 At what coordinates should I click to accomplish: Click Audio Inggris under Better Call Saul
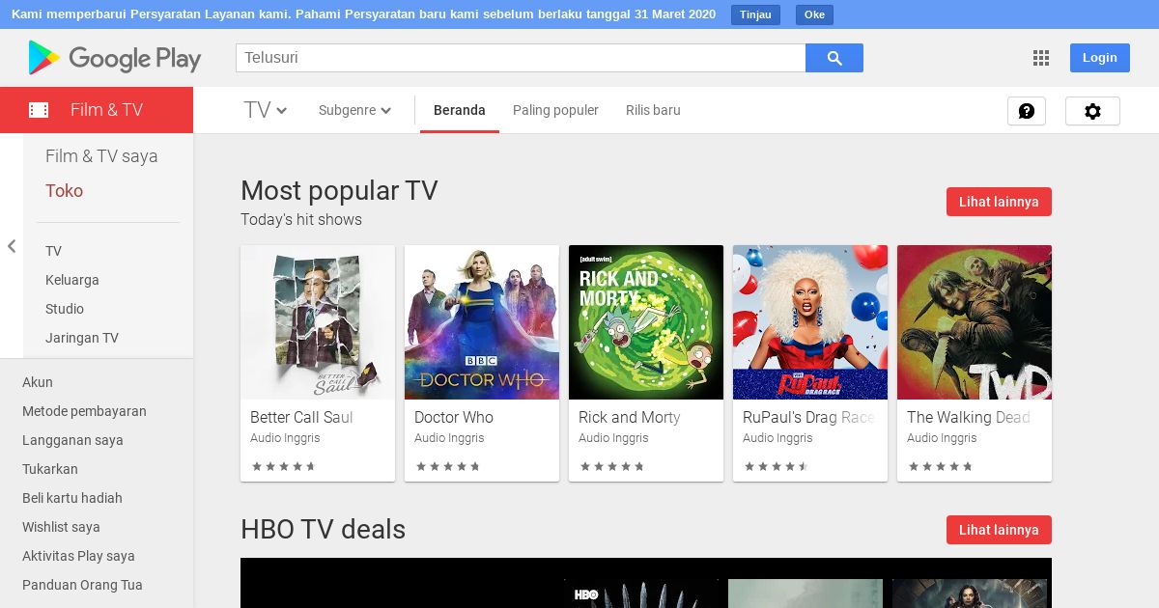click(285, 438)
